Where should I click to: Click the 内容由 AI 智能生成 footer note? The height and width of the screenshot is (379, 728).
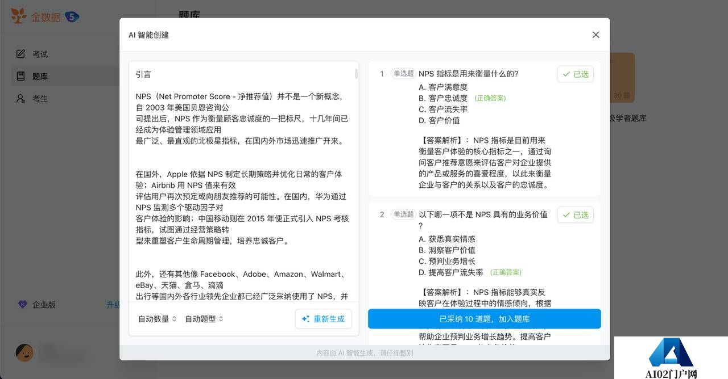point(365,353)
